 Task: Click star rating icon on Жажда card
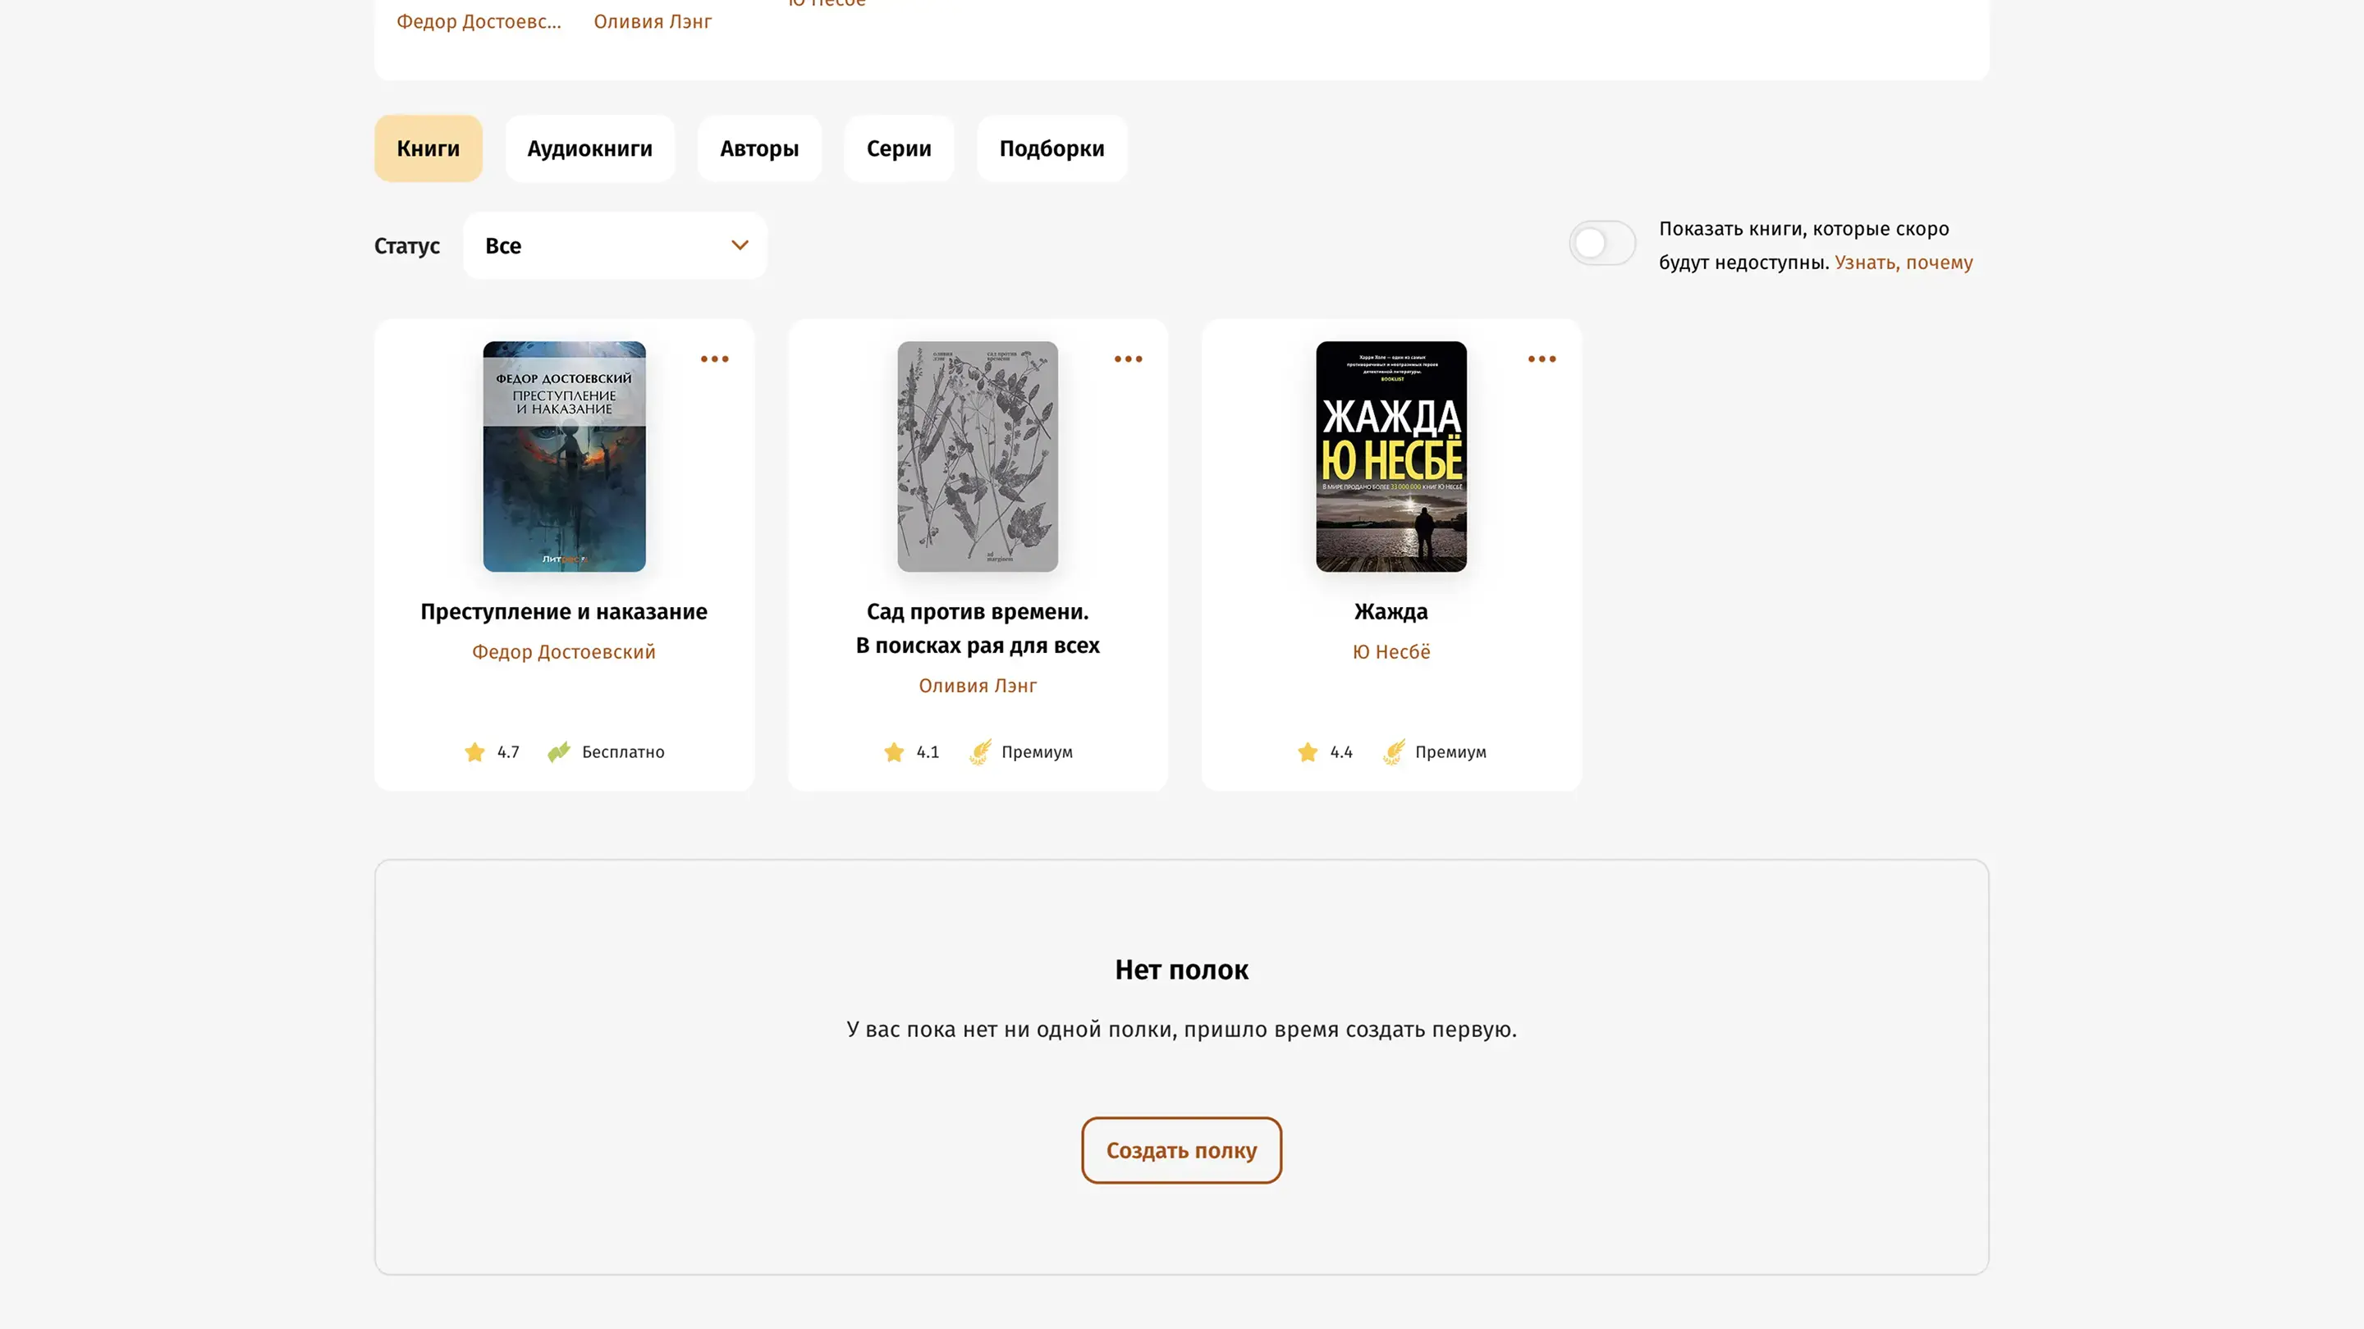[x=1308, y=752]
